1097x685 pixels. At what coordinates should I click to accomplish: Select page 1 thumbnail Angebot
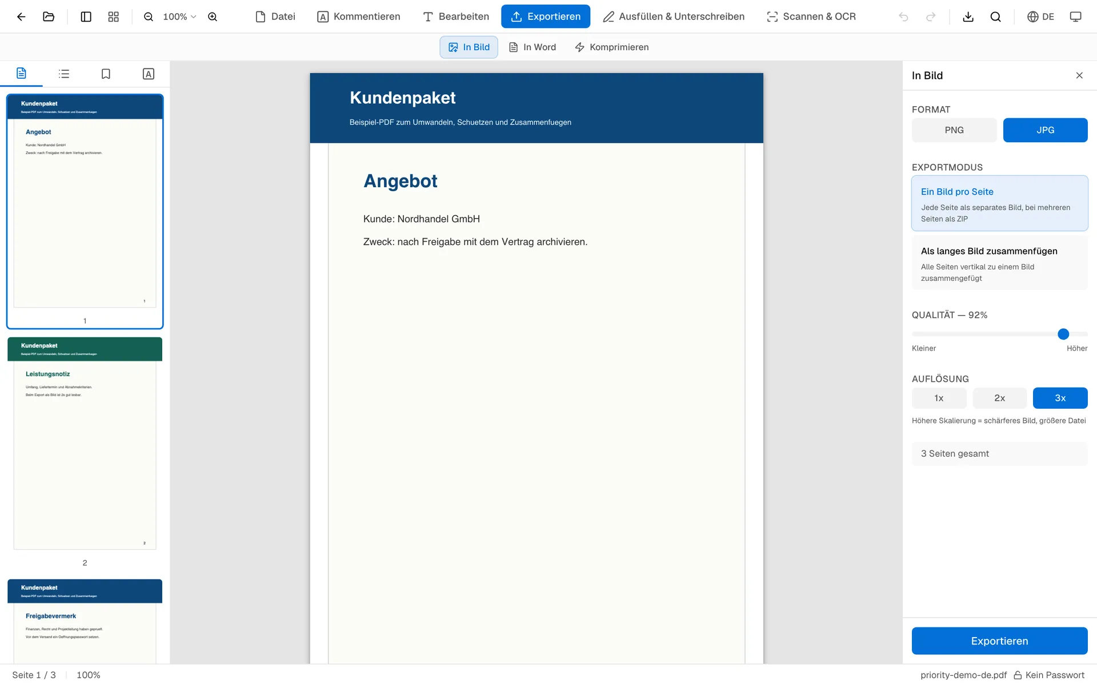(85, 211)
